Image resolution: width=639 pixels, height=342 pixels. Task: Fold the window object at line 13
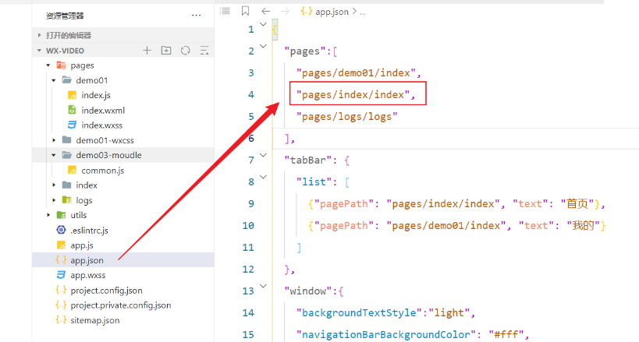point(263,286)
